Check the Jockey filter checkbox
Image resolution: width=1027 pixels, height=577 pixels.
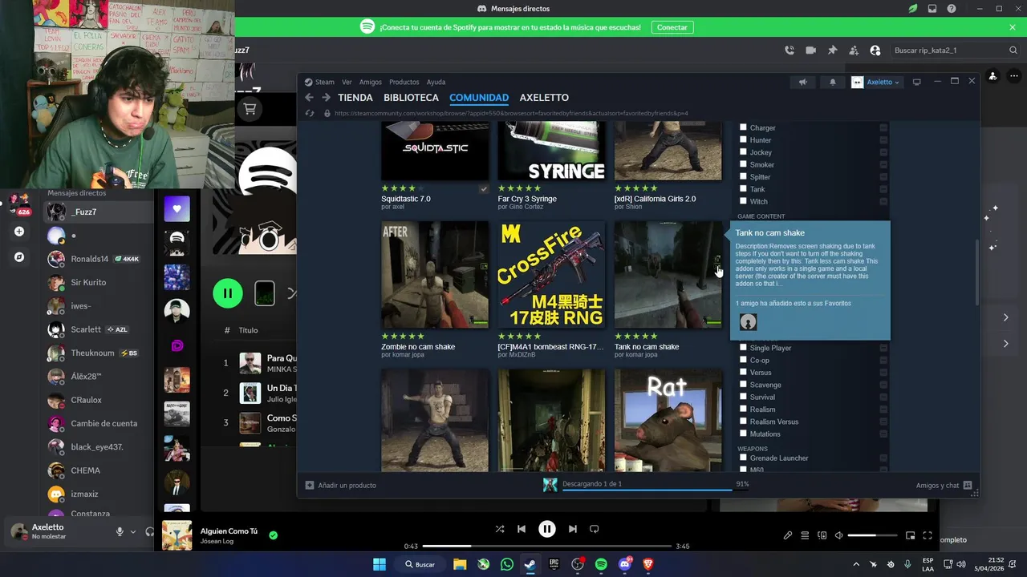[x=743, y=151]
